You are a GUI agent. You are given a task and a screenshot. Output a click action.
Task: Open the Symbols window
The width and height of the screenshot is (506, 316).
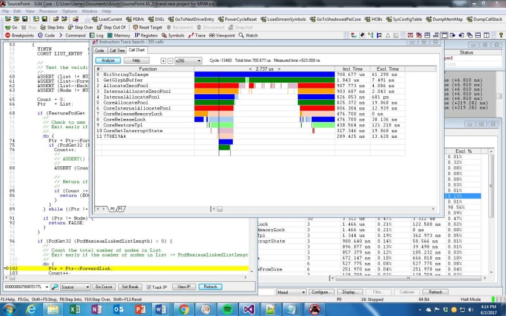pos(173,35)
